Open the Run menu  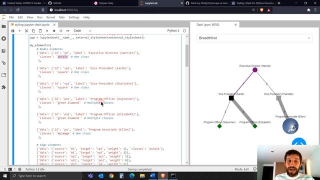click(x=40, y=17)
